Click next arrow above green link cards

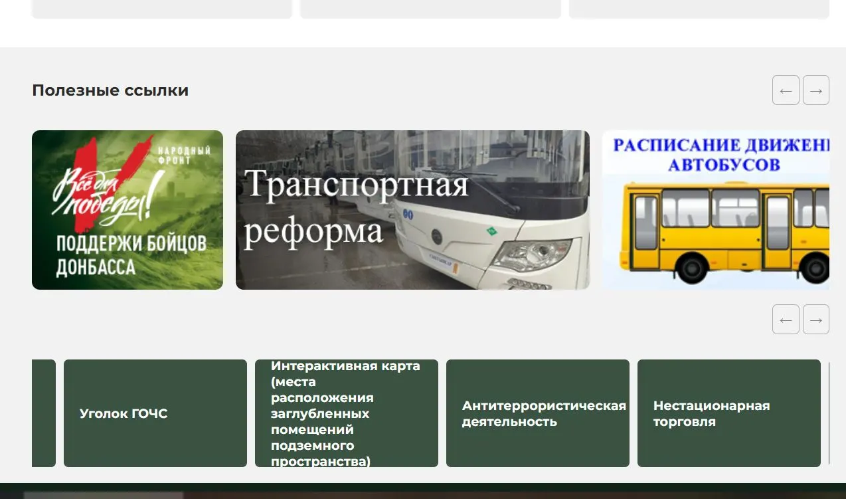(x=816, y=320)
